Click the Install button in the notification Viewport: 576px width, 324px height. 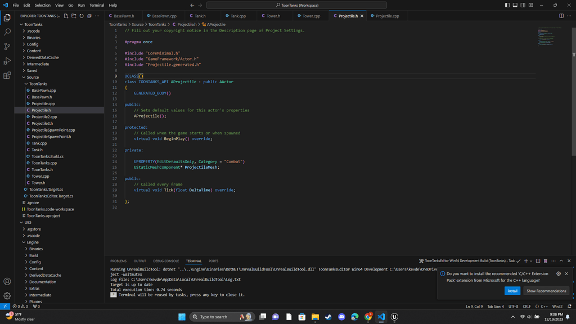pyautogui.click(x=512, y=291)
